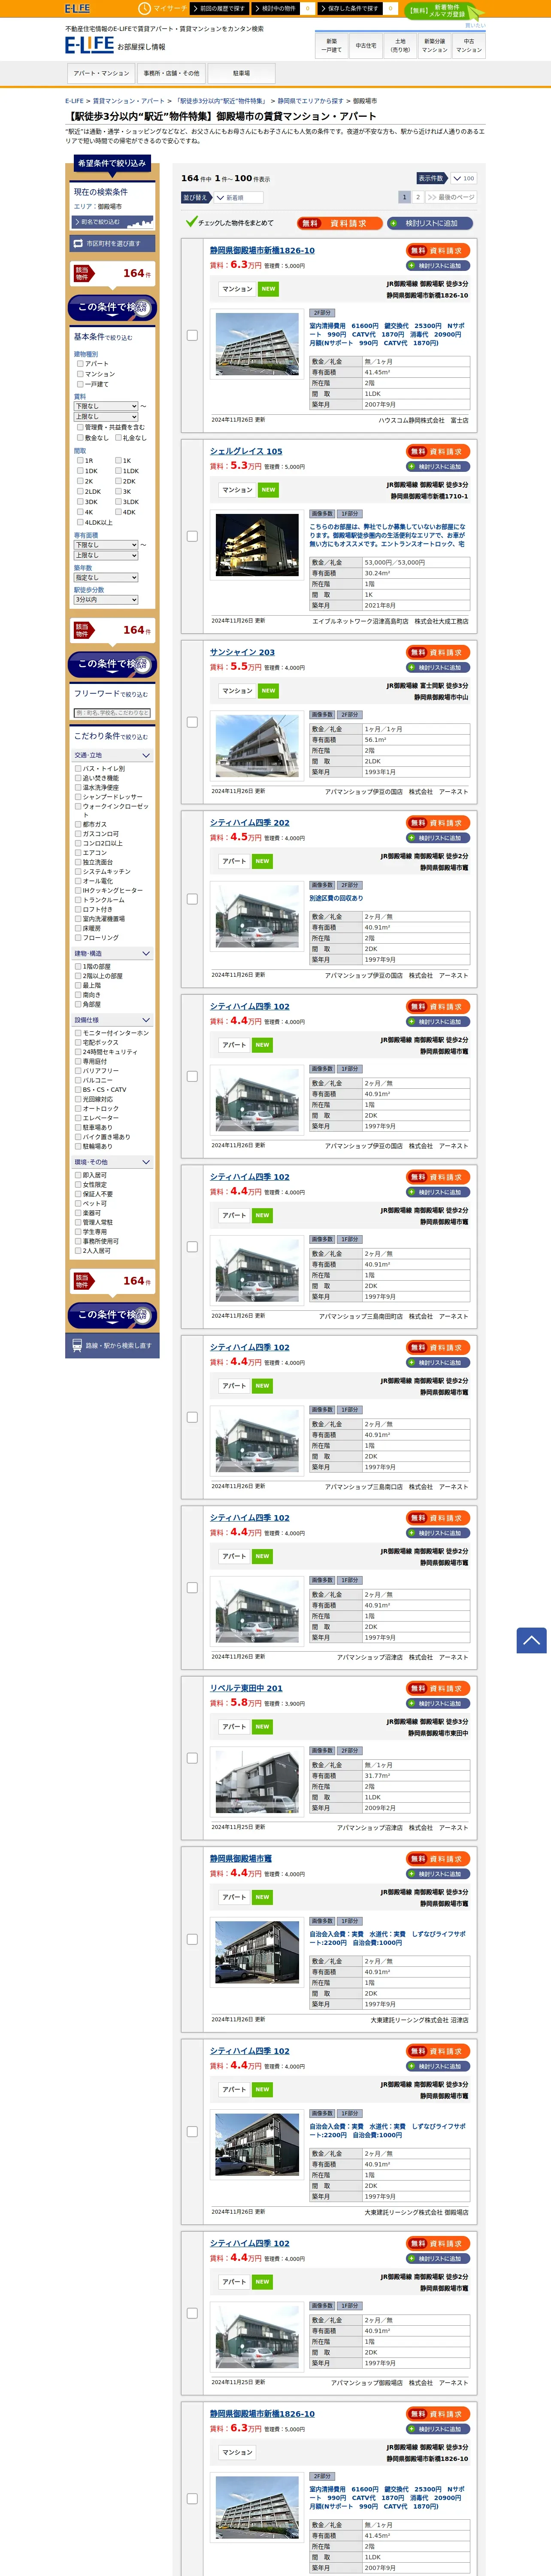
Task: Open アパート・マンション category tab
Action: click(x=101, y=73)
